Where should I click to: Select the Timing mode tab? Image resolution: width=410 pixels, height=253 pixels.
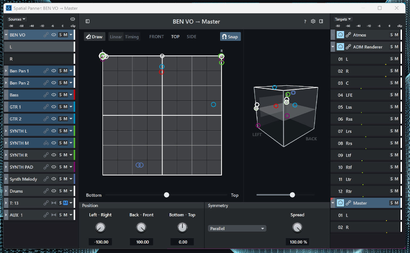point(132,37)
